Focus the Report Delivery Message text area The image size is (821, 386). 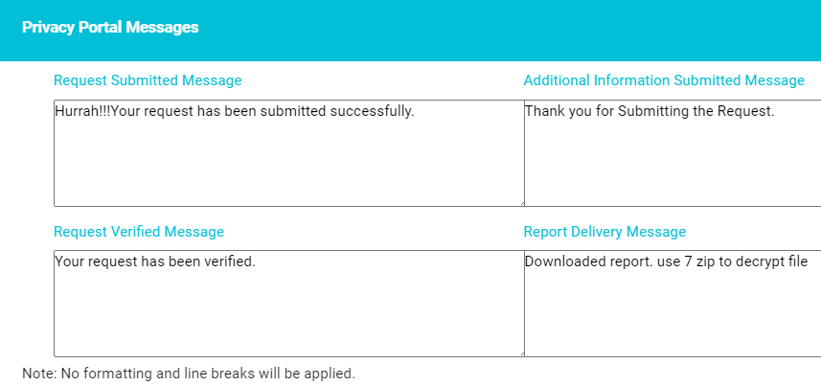(x=671, y=308)
